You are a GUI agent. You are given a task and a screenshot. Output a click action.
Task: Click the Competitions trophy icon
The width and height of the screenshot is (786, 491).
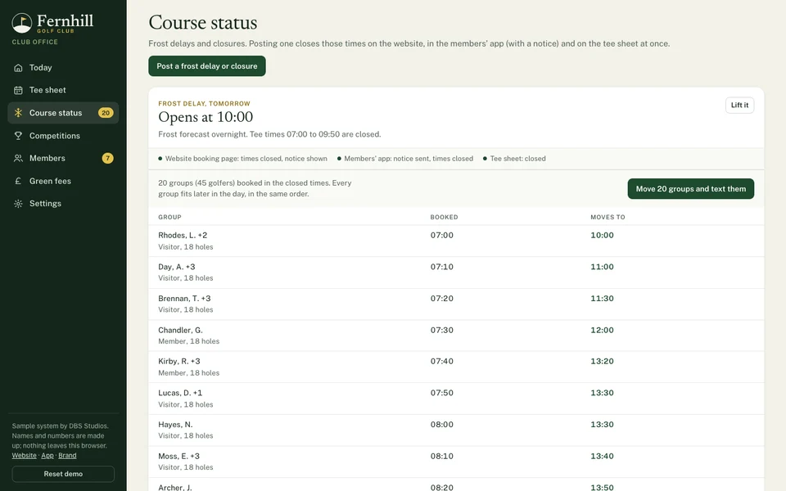tap(18, 136)
